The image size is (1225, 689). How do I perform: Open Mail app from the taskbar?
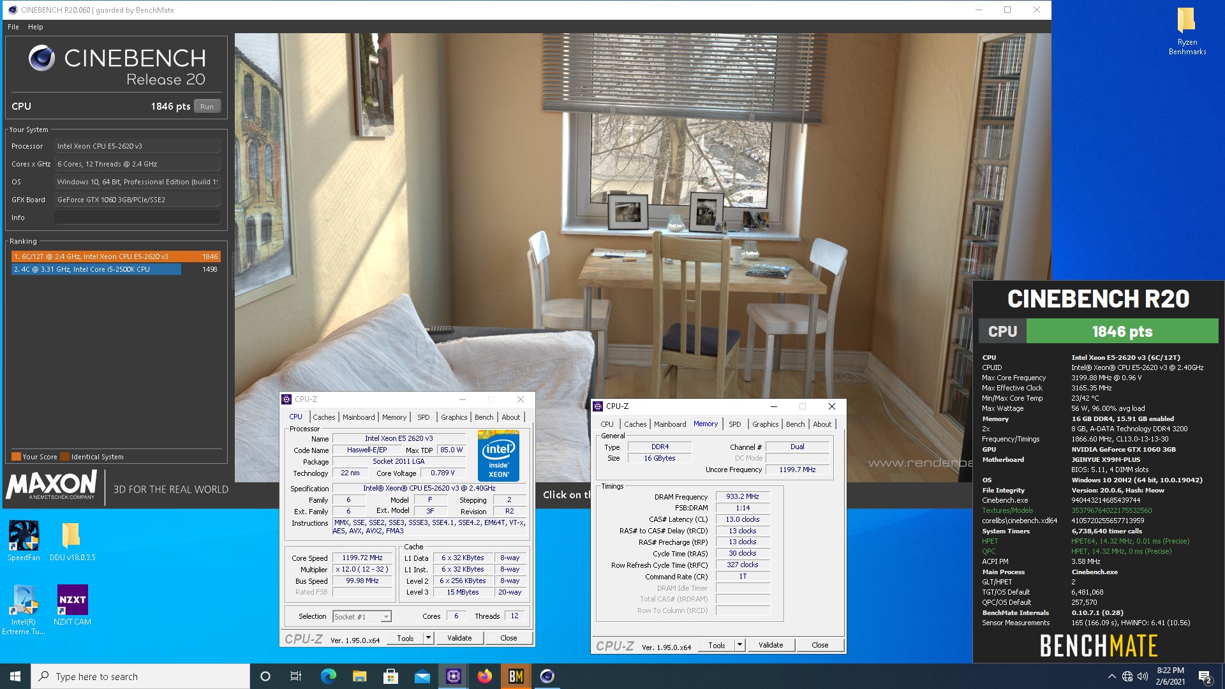pos(422,676)
